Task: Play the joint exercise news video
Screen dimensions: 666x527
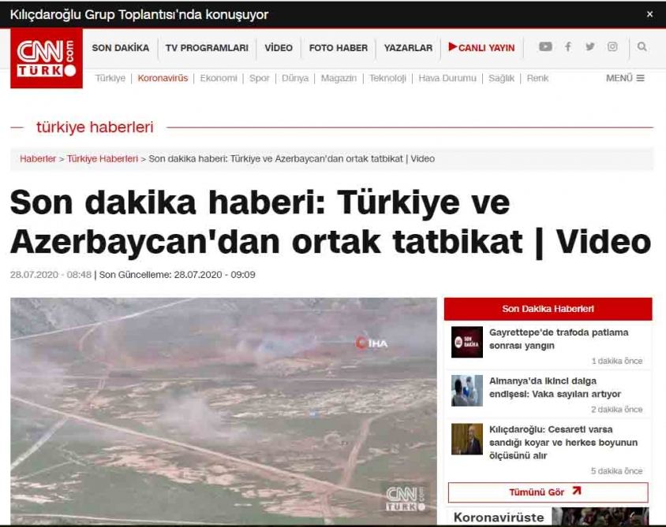Action: (223, 411)
